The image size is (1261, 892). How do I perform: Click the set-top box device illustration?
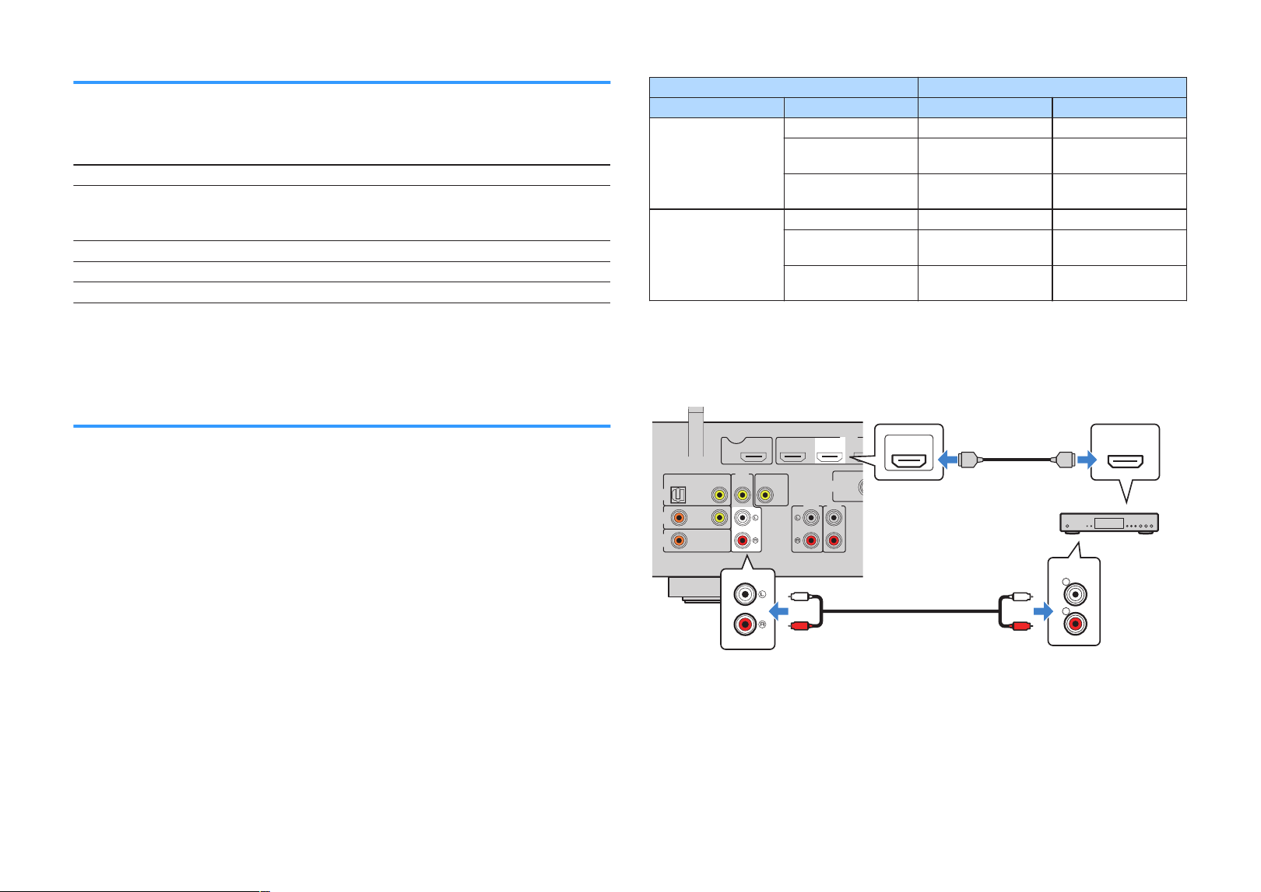click(x=1110, y=523)
